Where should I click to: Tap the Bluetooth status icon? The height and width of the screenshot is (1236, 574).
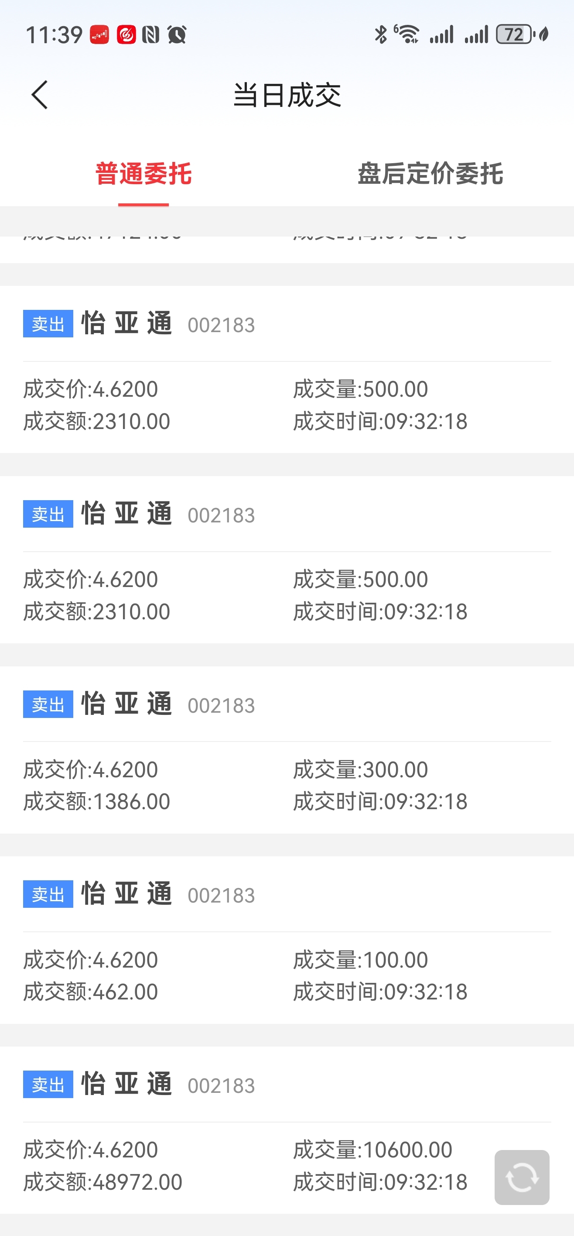[381, 34]
